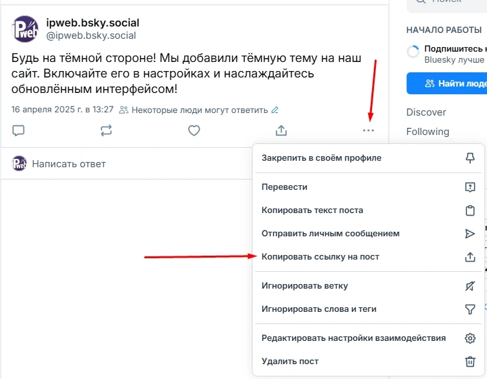
Task: Select 'Копировать текст поста' option
Action: coord(312,210)
